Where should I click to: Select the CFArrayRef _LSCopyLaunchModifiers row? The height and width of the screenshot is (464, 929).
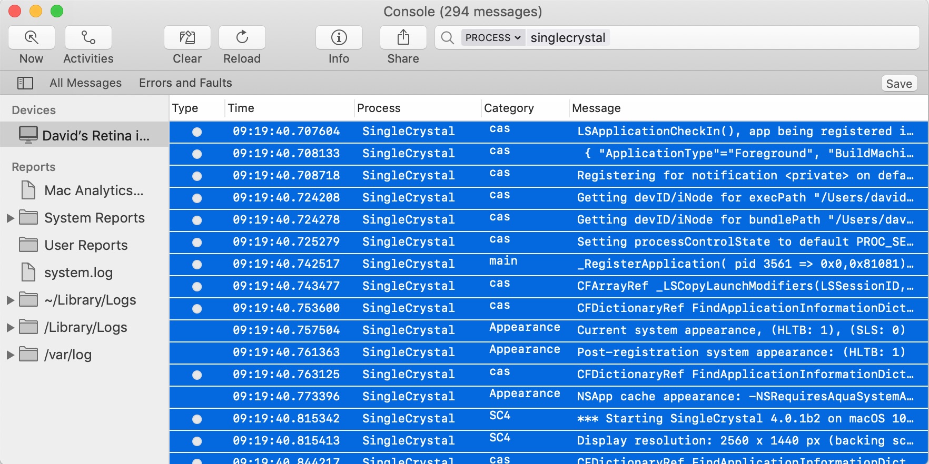point(549,286)
